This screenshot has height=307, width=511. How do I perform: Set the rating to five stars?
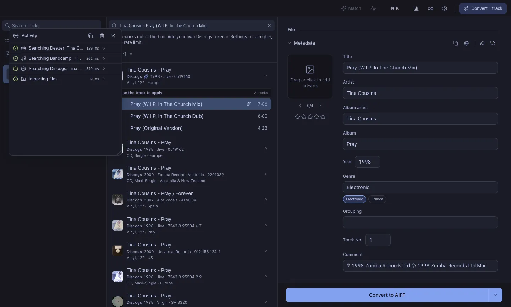coord(323,117)
